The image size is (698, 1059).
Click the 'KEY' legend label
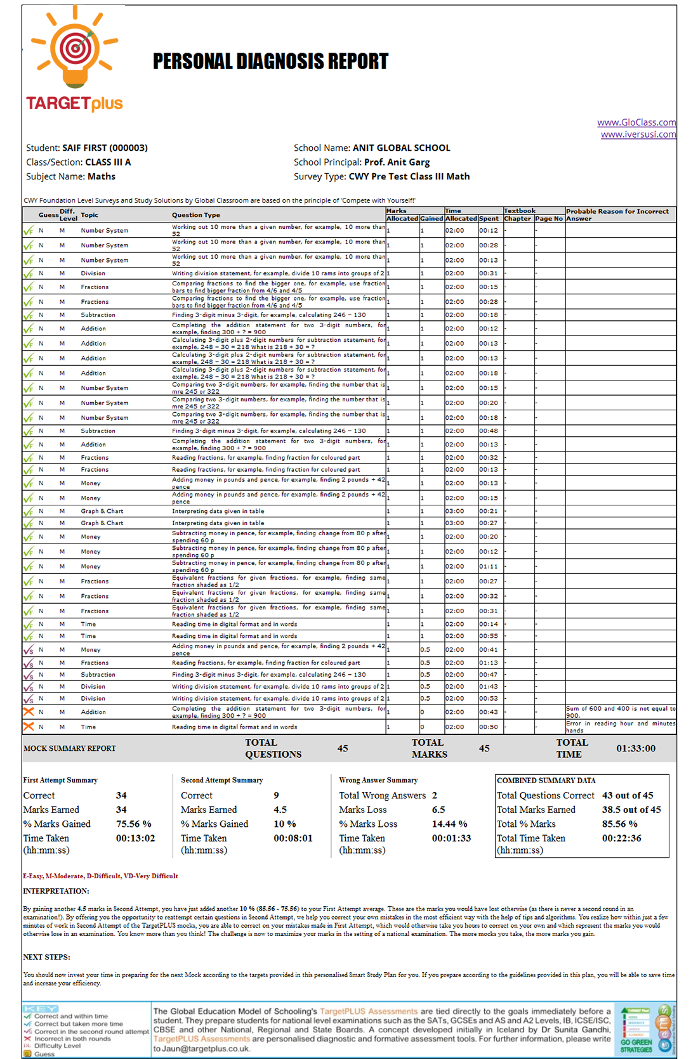[40, 1009]
